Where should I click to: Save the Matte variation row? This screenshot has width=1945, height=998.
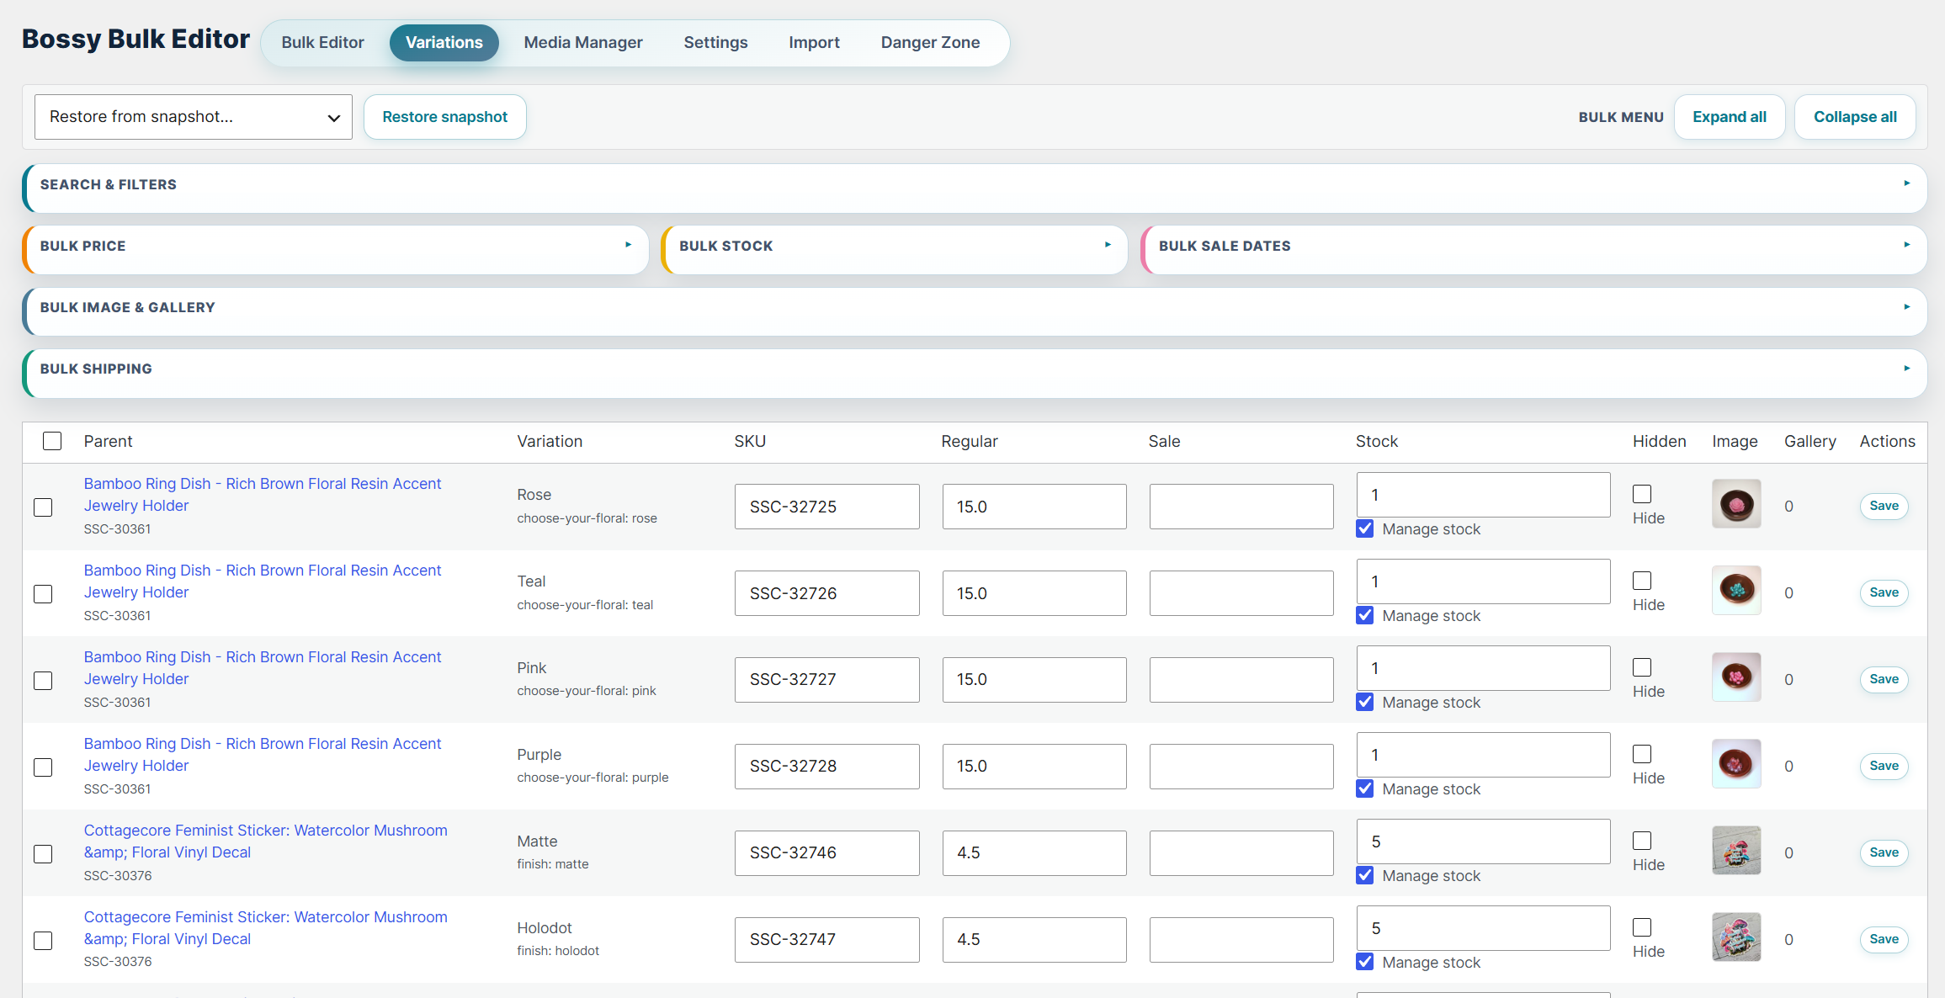coord(1884,852)
